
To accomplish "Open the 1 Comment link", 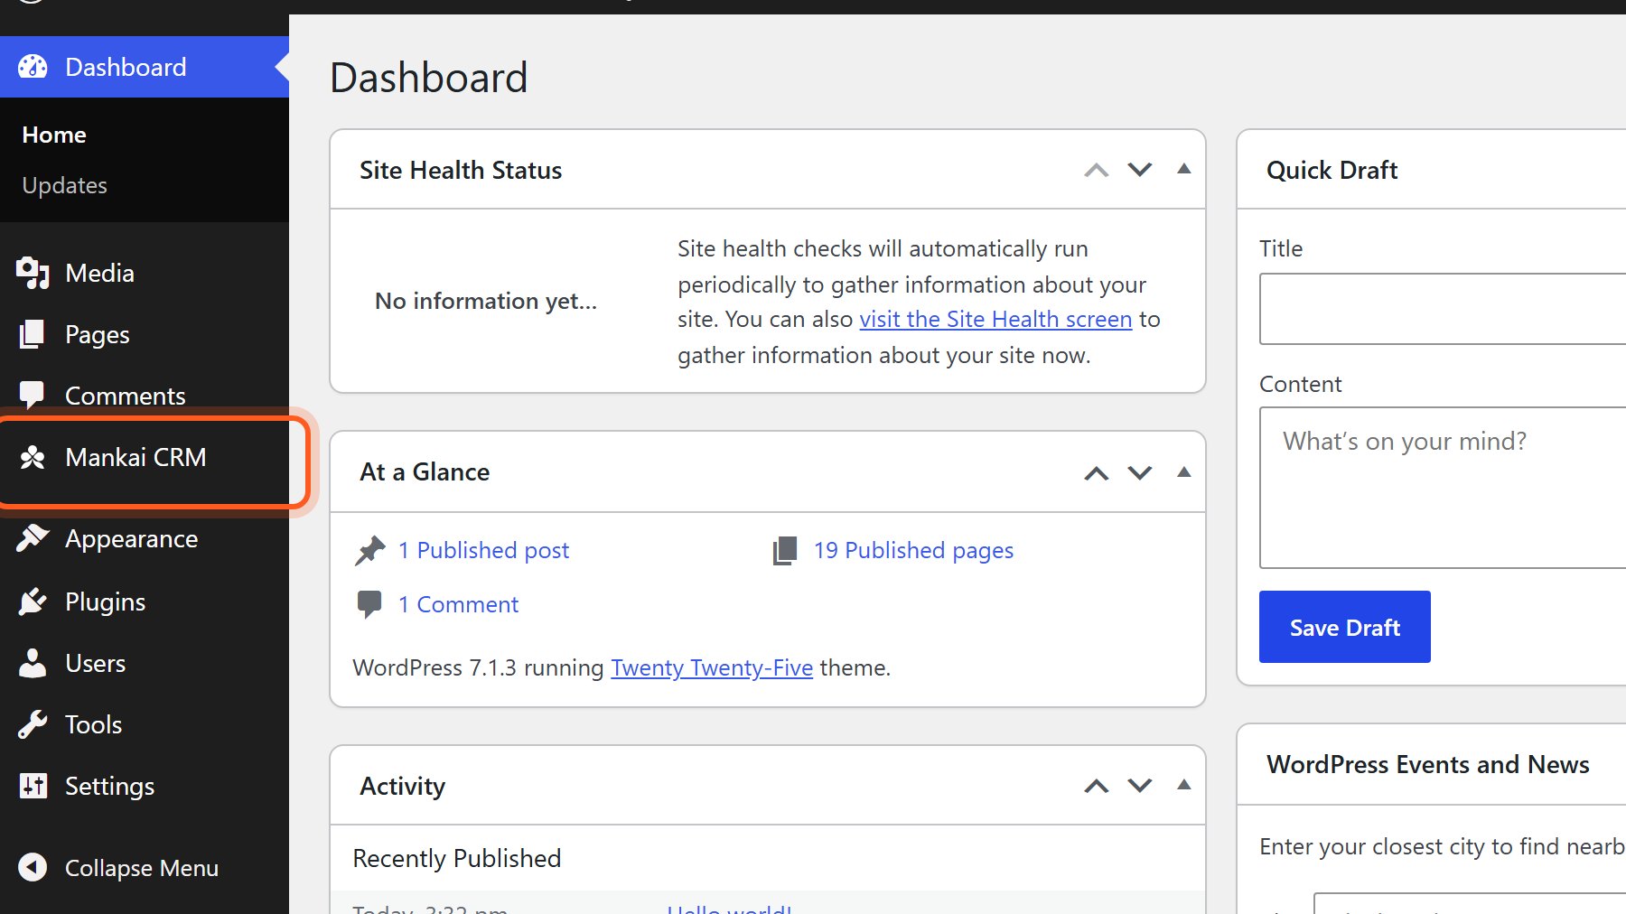I will pos(458,604).
